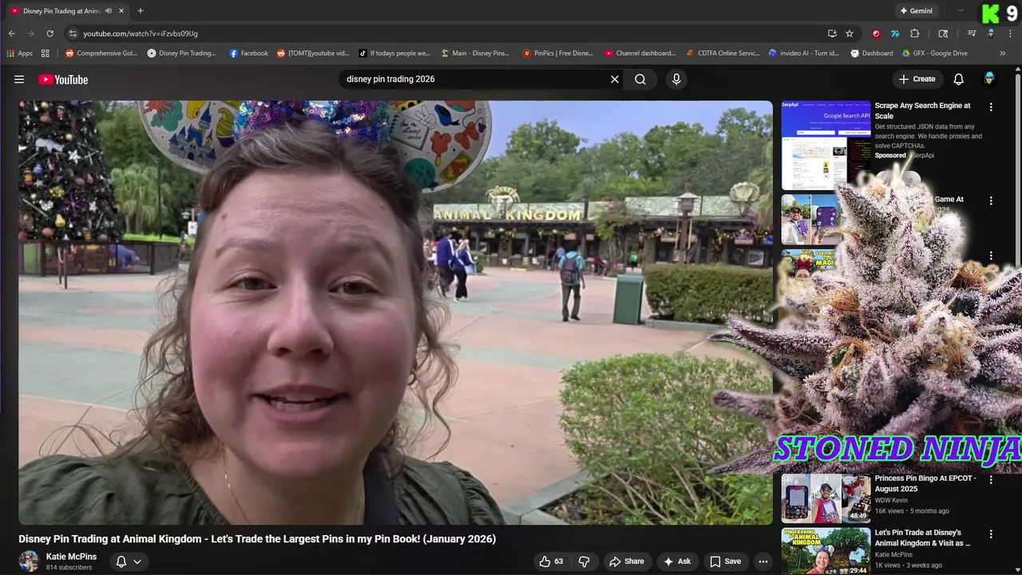Open the Princess Pin Bingo At EPCOT thumbnail

pyautogui.click(x=826, y=498)
